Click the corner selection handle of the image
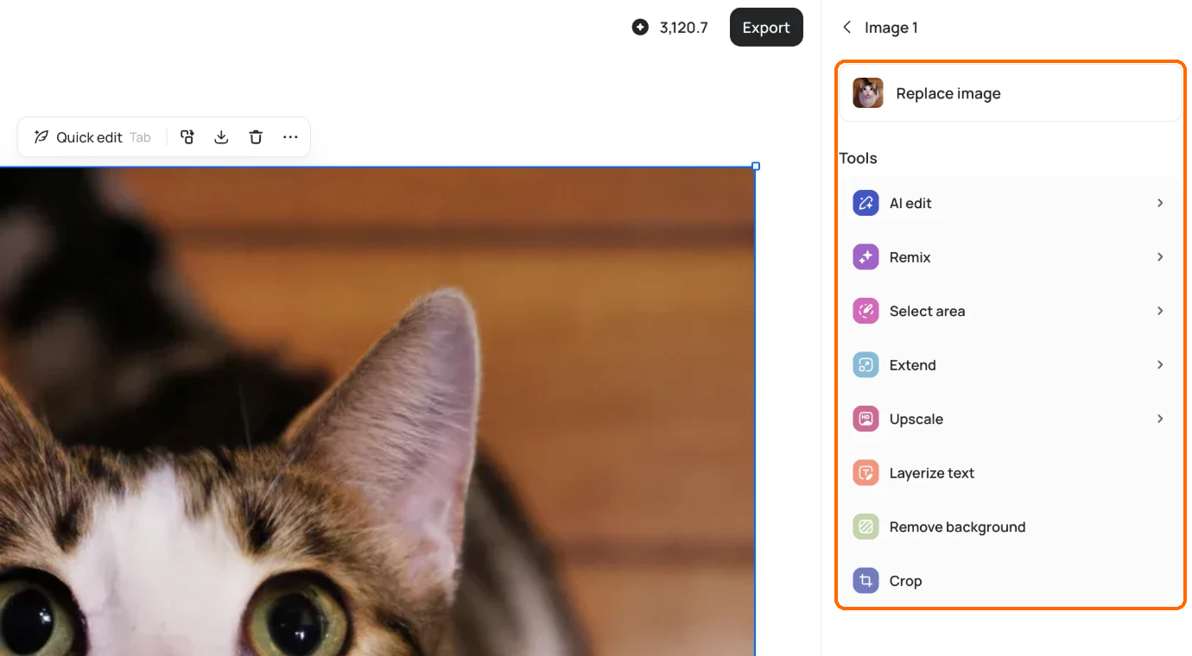 pos(756,166)
